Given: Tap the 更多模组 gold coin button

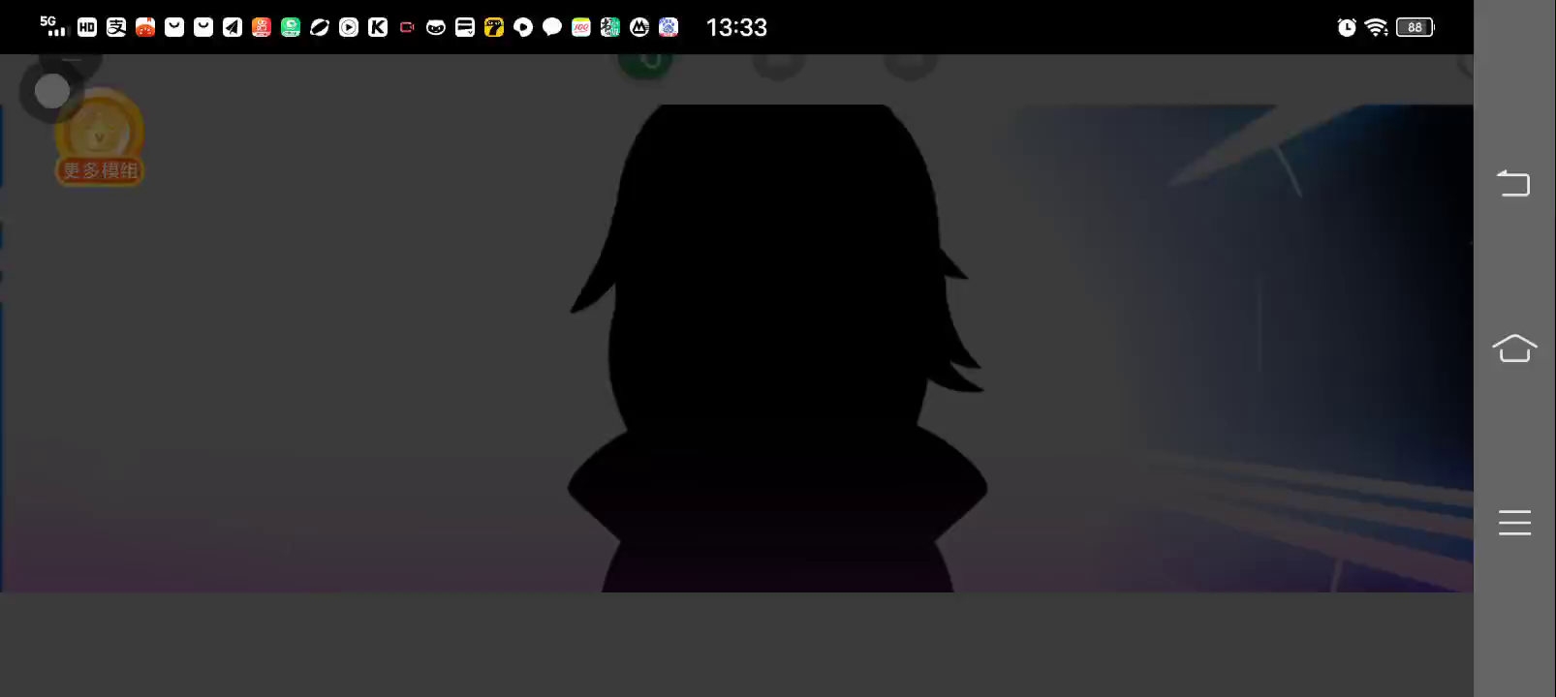Looking at the screenshot, I should [100, 137].
